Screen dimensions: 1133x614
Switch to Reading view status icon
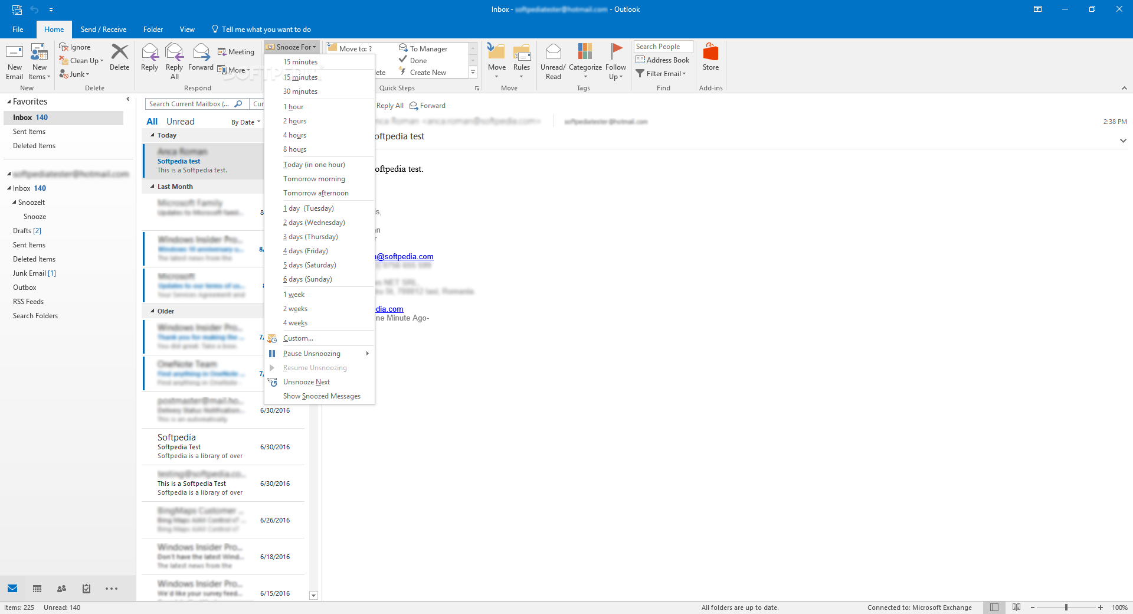coord(1017,608)
